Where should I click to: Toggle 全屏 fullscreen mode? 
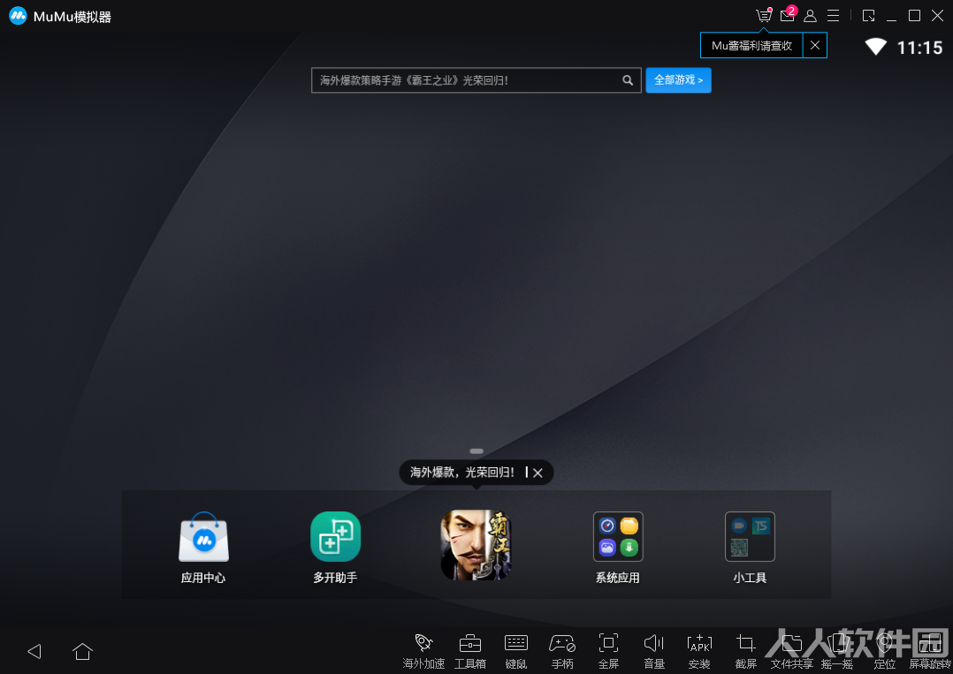click(x=608, y=652)
